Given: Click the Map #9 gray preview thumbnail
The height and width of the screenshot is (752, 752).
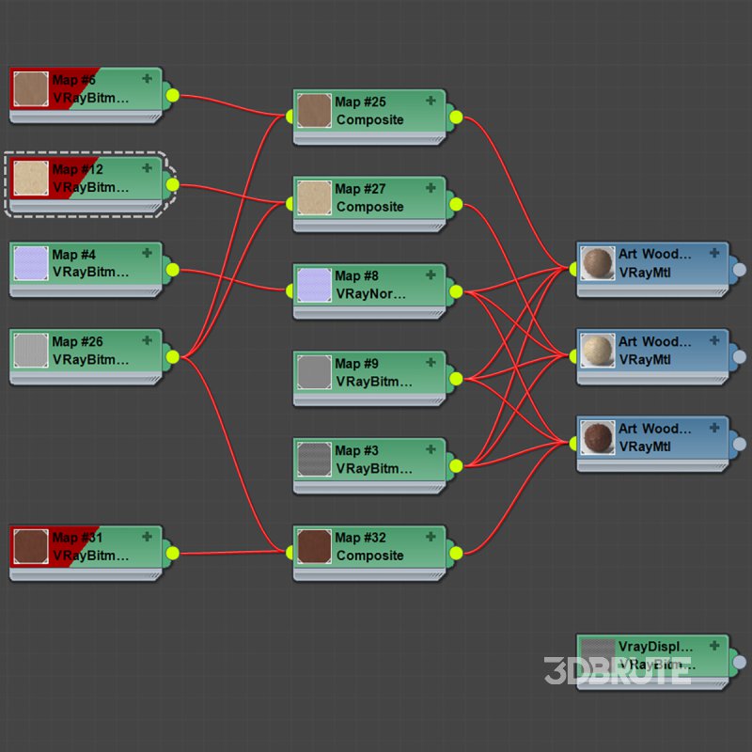Looking at the screenshot, I should [314, 371].
